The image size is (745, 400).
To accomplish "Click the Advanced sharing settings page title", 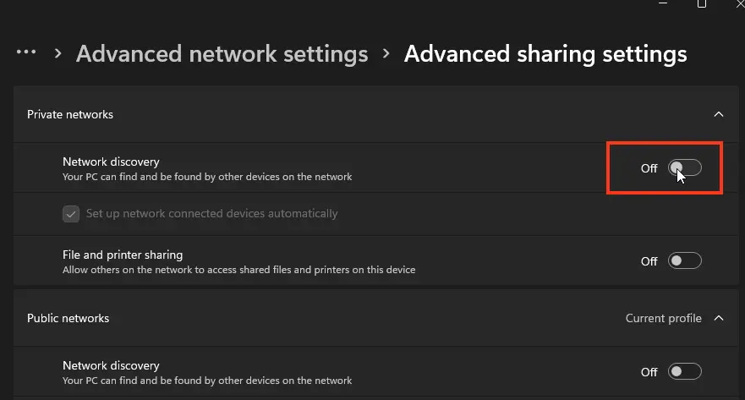I will 545,54.
